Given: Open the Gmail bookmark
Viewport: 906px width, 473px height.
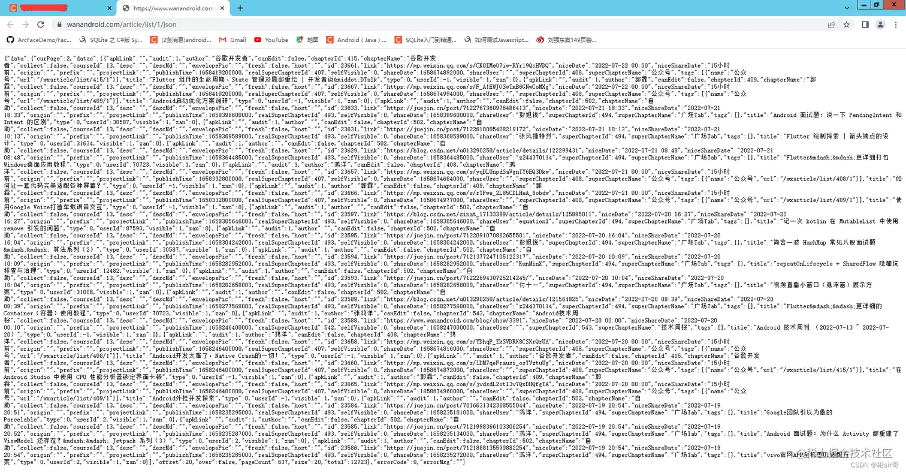Looking at the screenshot, I should click(232, 40).
